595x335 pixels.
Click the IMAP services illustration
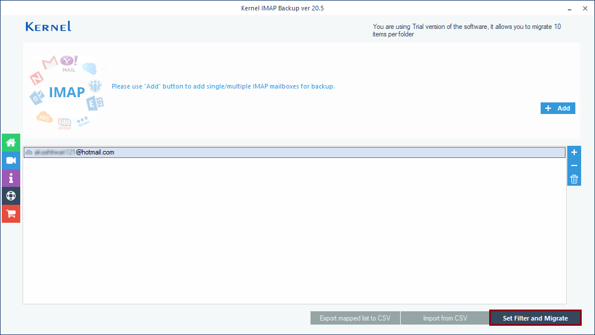(x=67, y=91)
